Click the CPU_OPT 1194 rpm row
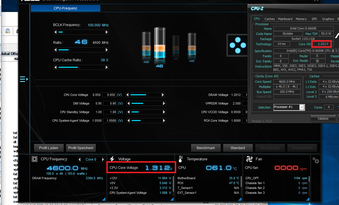 click(x=276, y=178)
